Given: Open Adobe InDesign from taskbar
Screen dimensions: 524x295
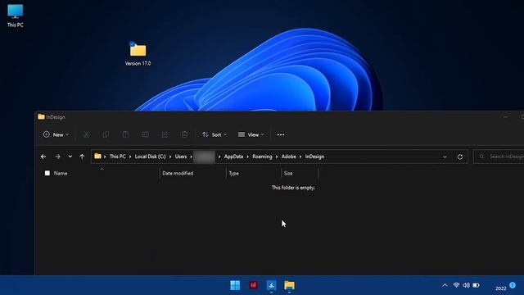Looking at the screenshot, I should tap(253, 285).
